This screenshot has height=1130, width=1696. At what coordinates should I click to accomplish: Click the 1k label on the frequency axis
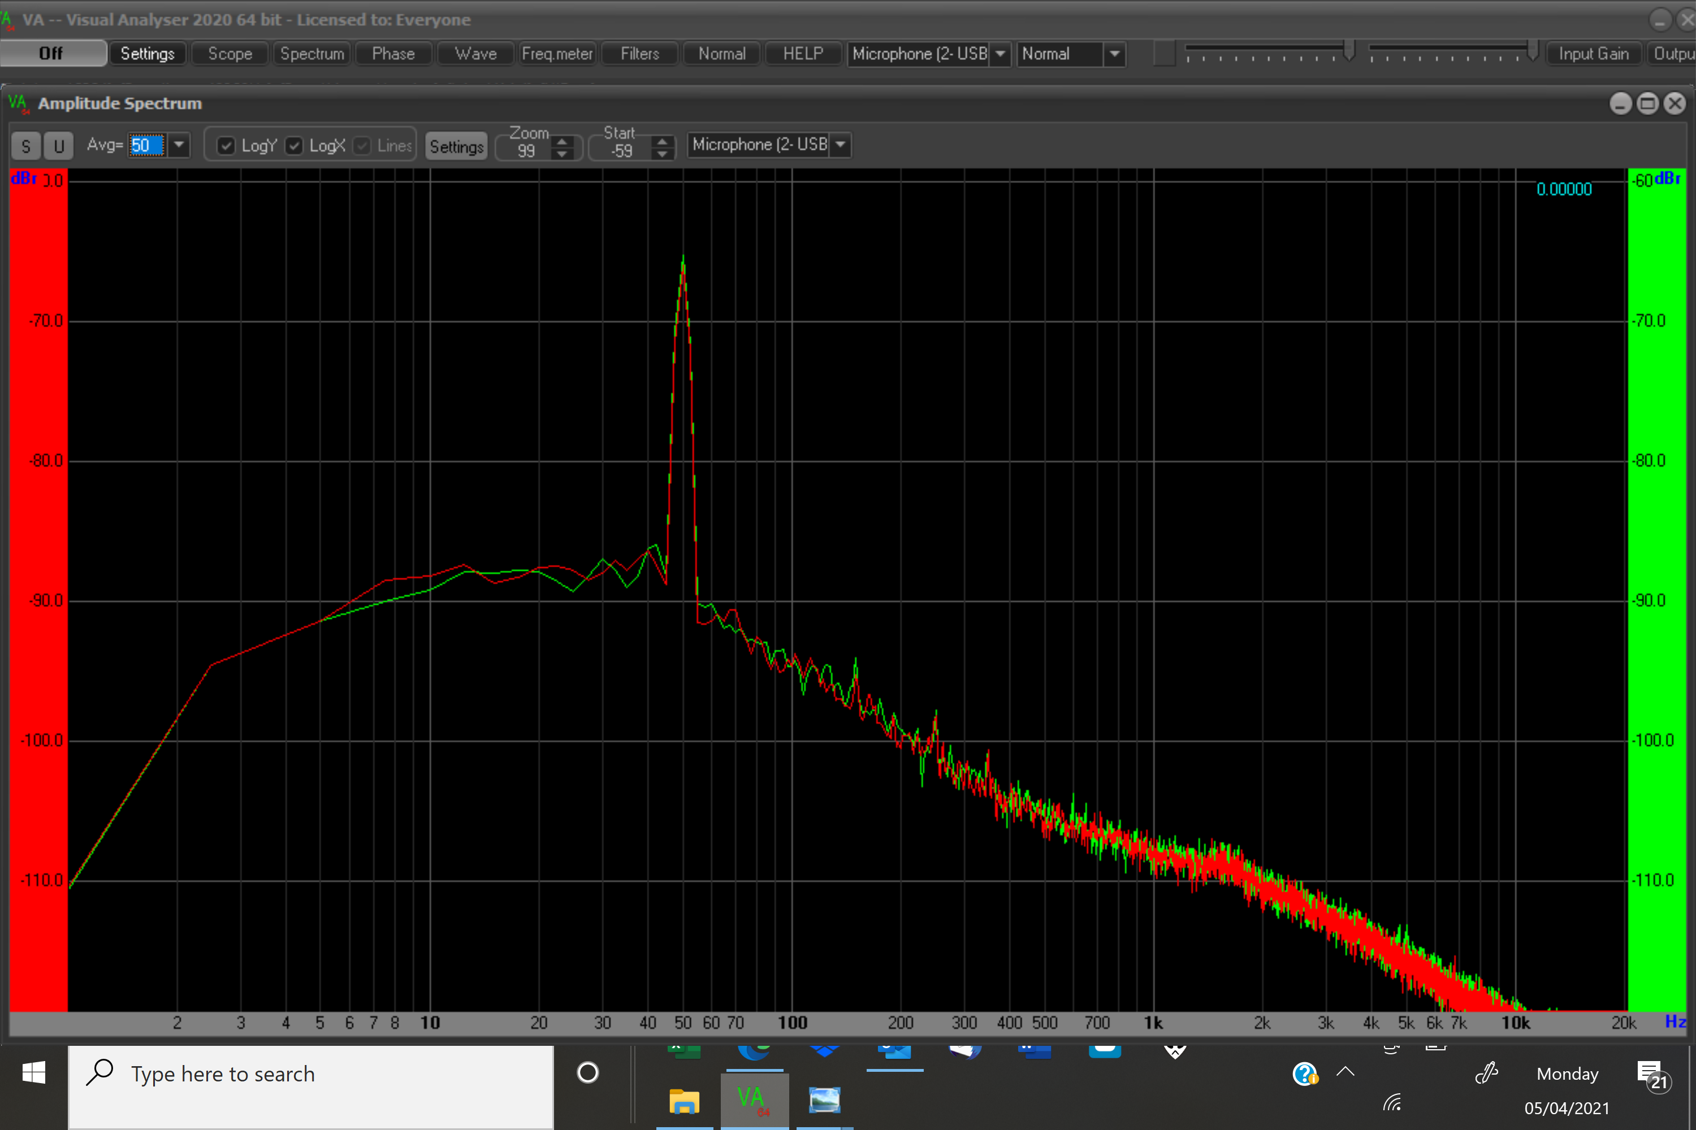pyautogui.click(x=1153, y=1023)
